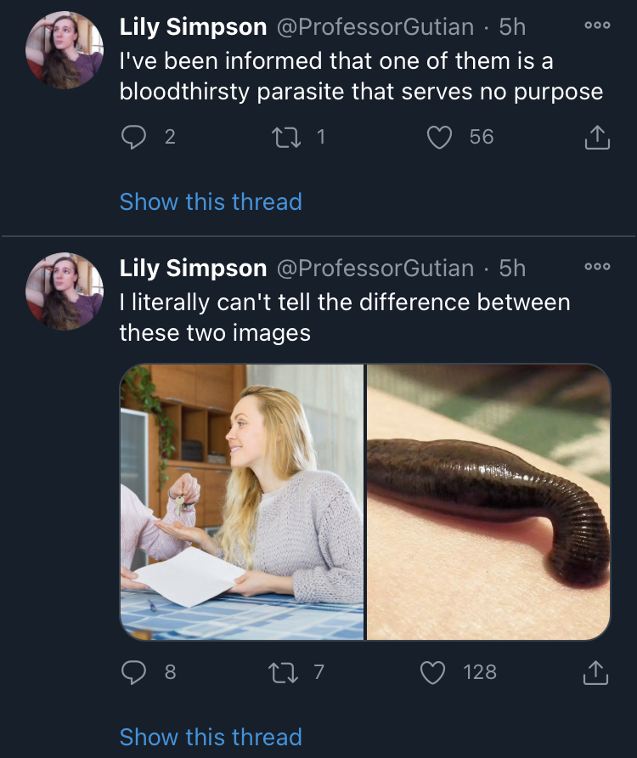This screenshot has width=637, height=758.
Task: Open the first tweet's 5h timestamp
Action: tap(512, 27)
